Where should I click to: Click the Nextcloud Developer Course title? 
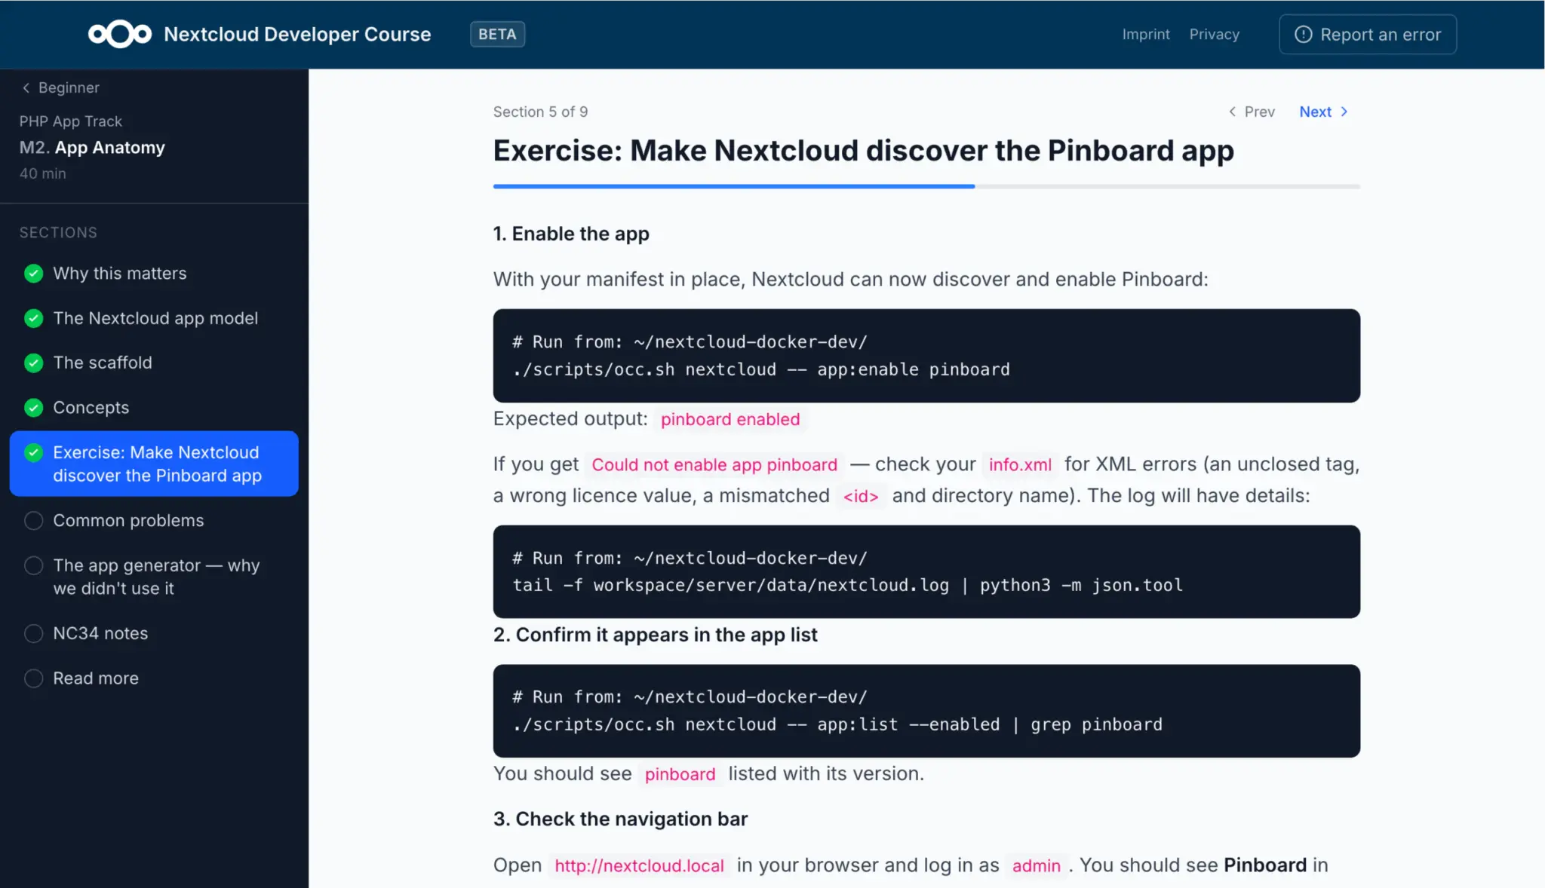(297, 34)
